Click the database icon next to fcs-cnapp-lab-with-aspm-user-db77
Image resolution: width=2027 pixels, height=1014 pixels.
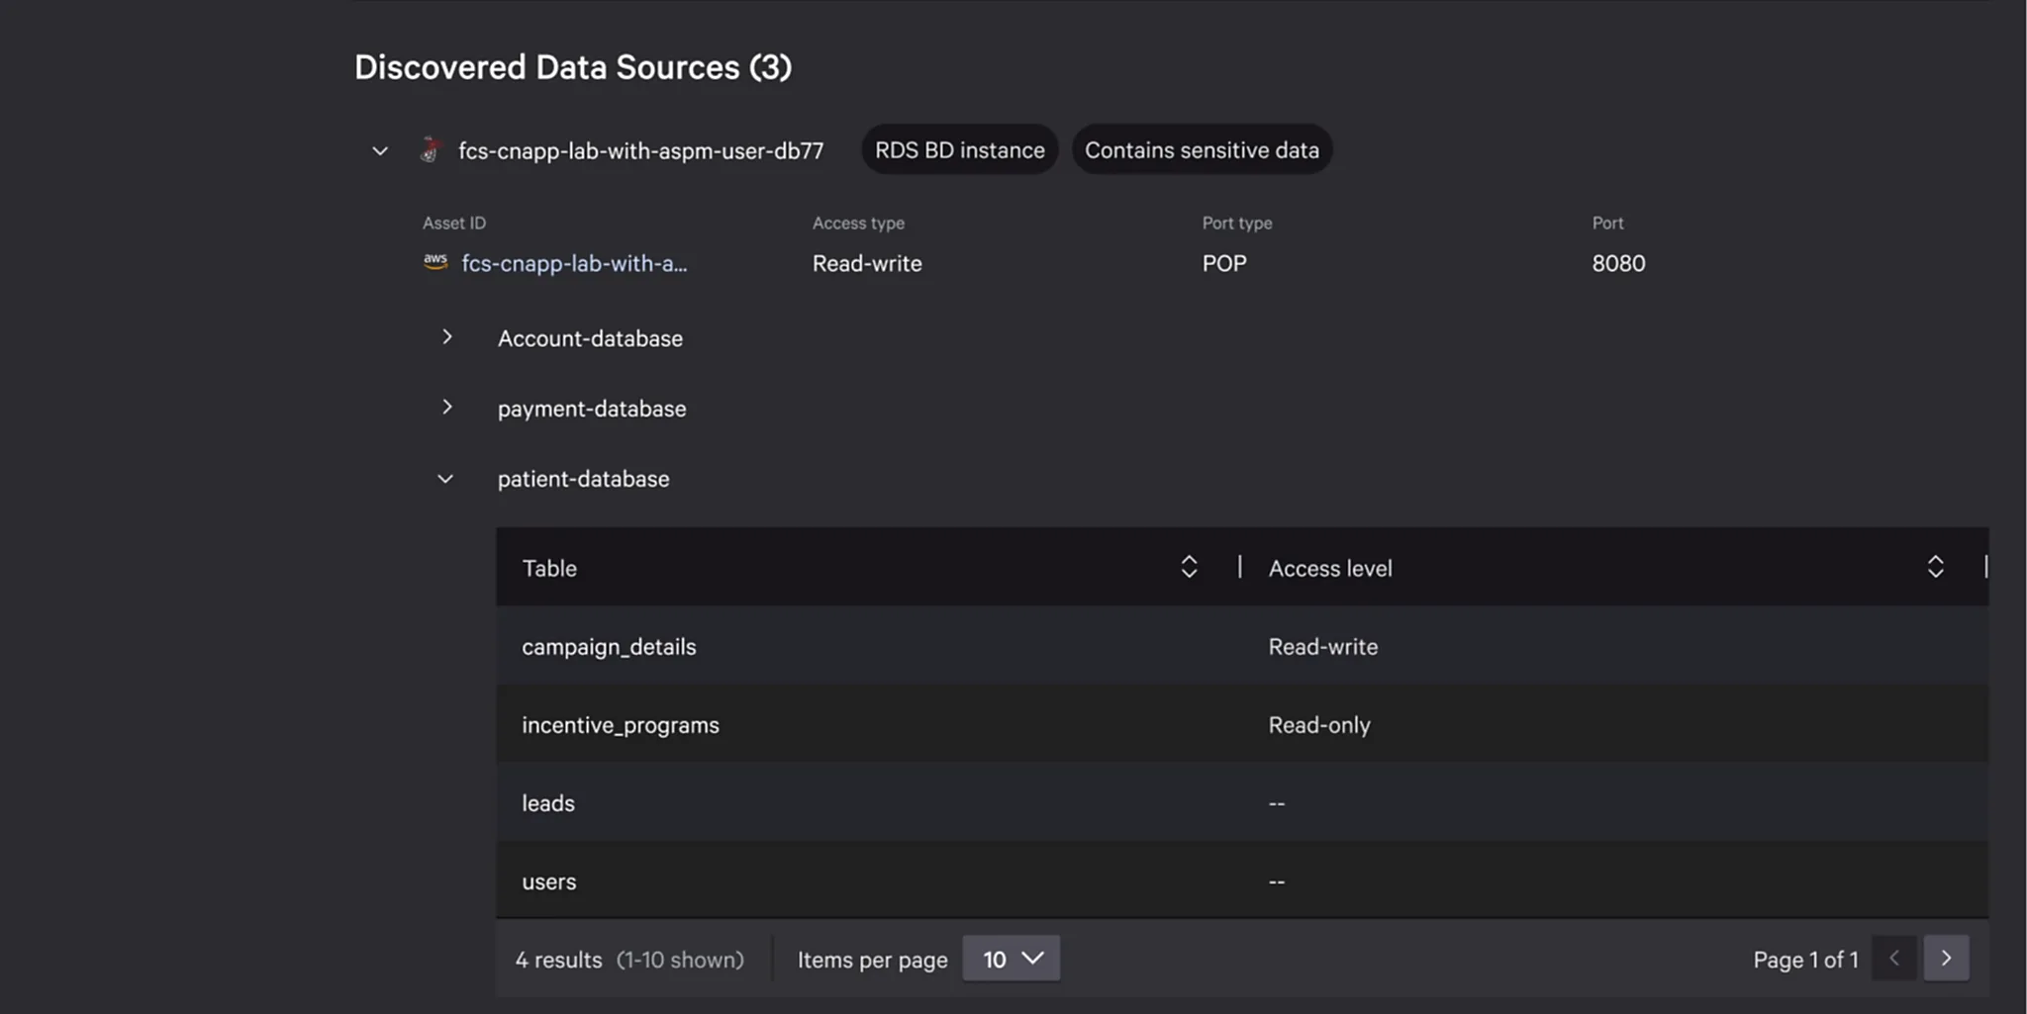tap(430, 149)
